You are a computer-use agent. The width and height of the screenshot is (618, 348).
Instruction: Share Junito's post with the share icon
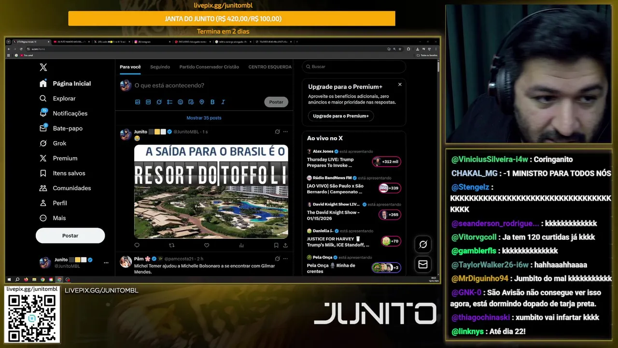(x=285, y=246)
